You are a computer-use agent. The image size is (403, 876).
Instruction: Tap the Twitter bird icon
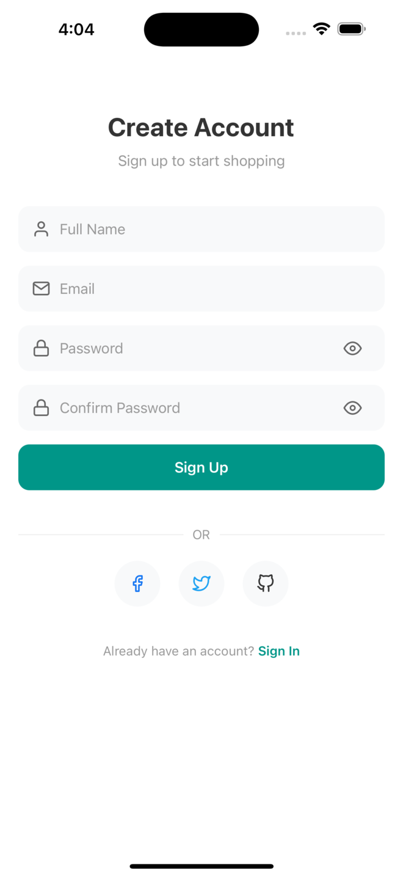[201, 583]
